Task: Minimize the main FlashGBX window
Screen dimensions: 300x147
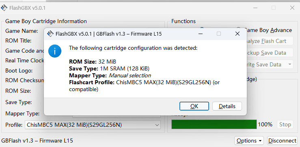Action: point(255,8)
